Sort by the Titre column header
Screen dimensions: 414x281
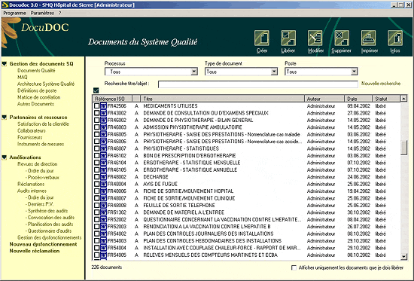pos(222,99)
